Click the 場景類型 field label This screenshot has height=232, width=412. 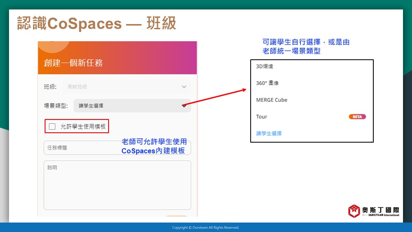point(56,106)
